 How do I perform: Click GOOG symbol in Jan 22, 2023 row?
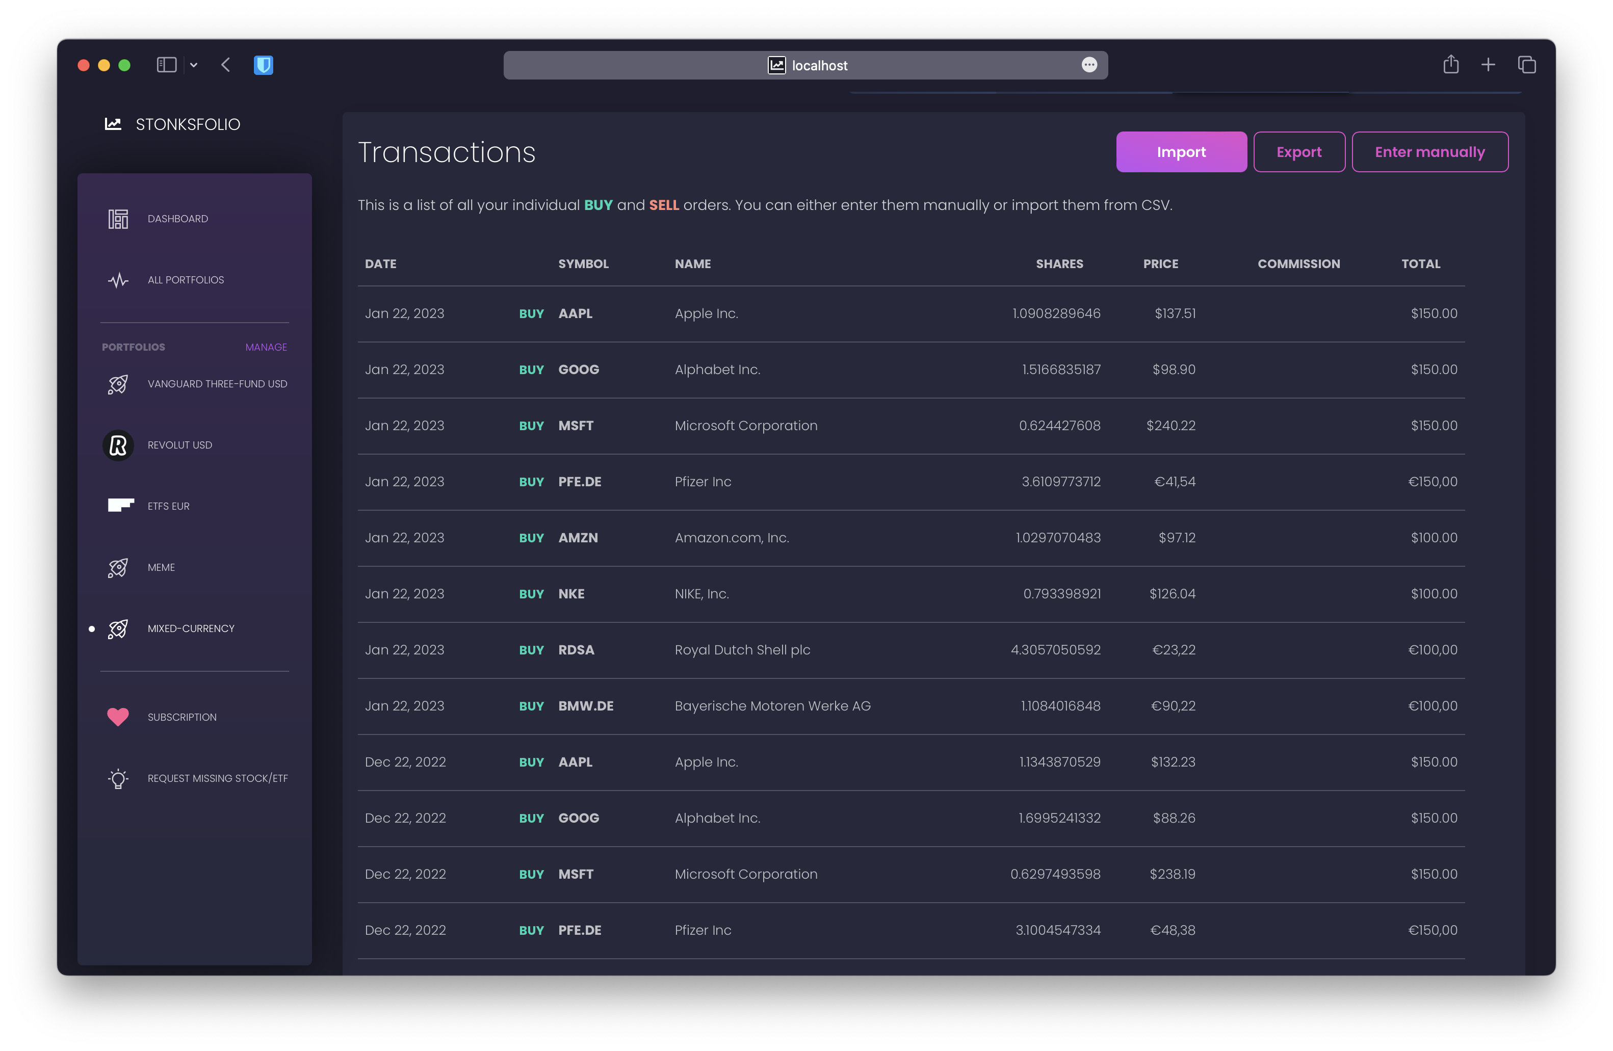(x=579, y=370)
